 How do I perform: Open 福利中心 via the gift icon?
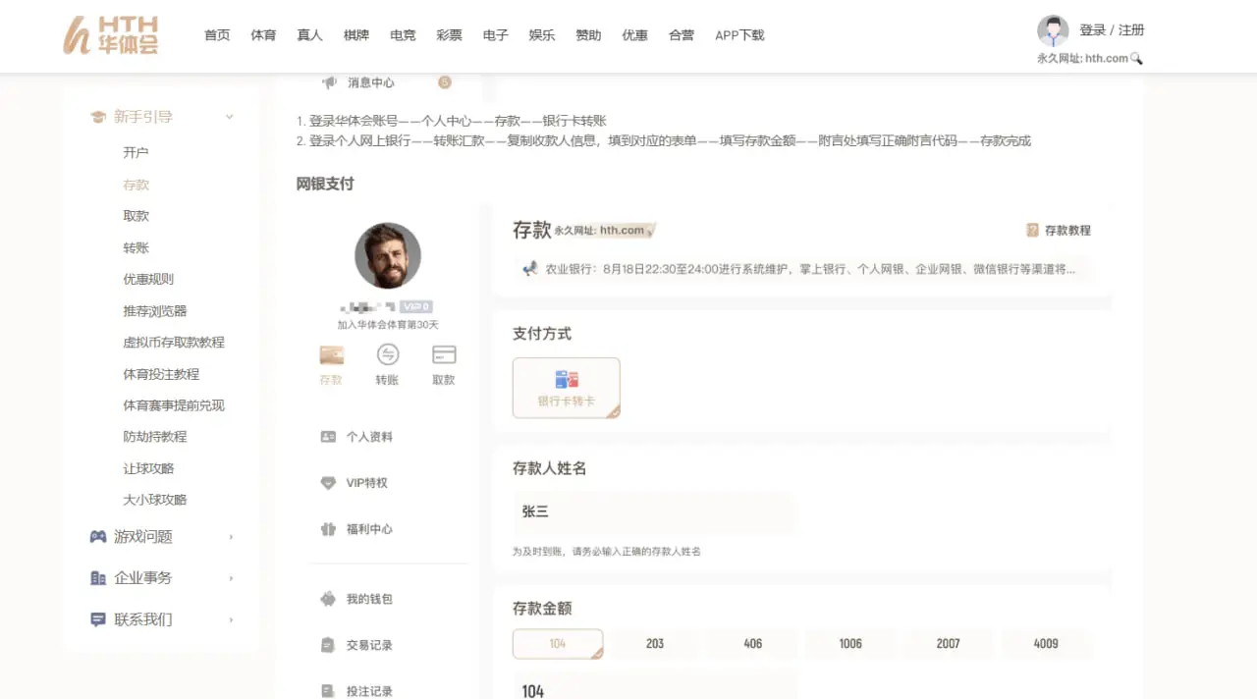click(329, 528)
